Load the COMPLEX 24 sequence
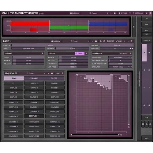153x153 pixels. [x=55, y=136]
